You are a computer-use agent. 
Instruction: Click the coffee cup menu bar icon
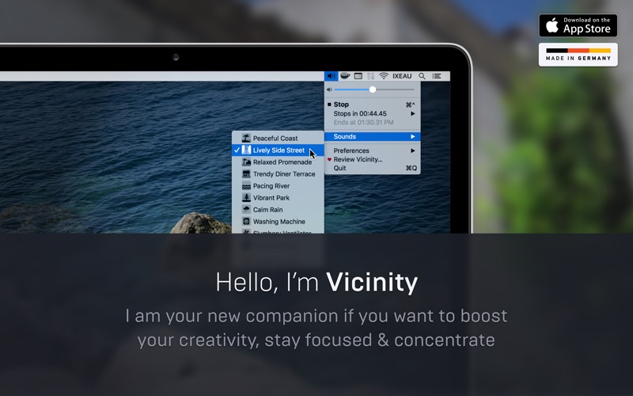pos(345,76)
